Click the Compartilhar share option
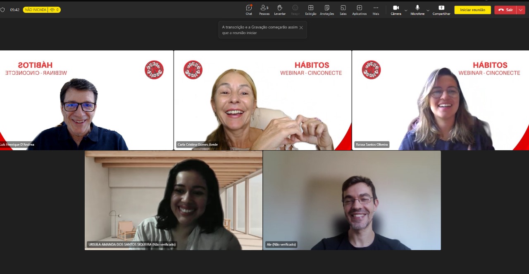 tap(441, 9)
